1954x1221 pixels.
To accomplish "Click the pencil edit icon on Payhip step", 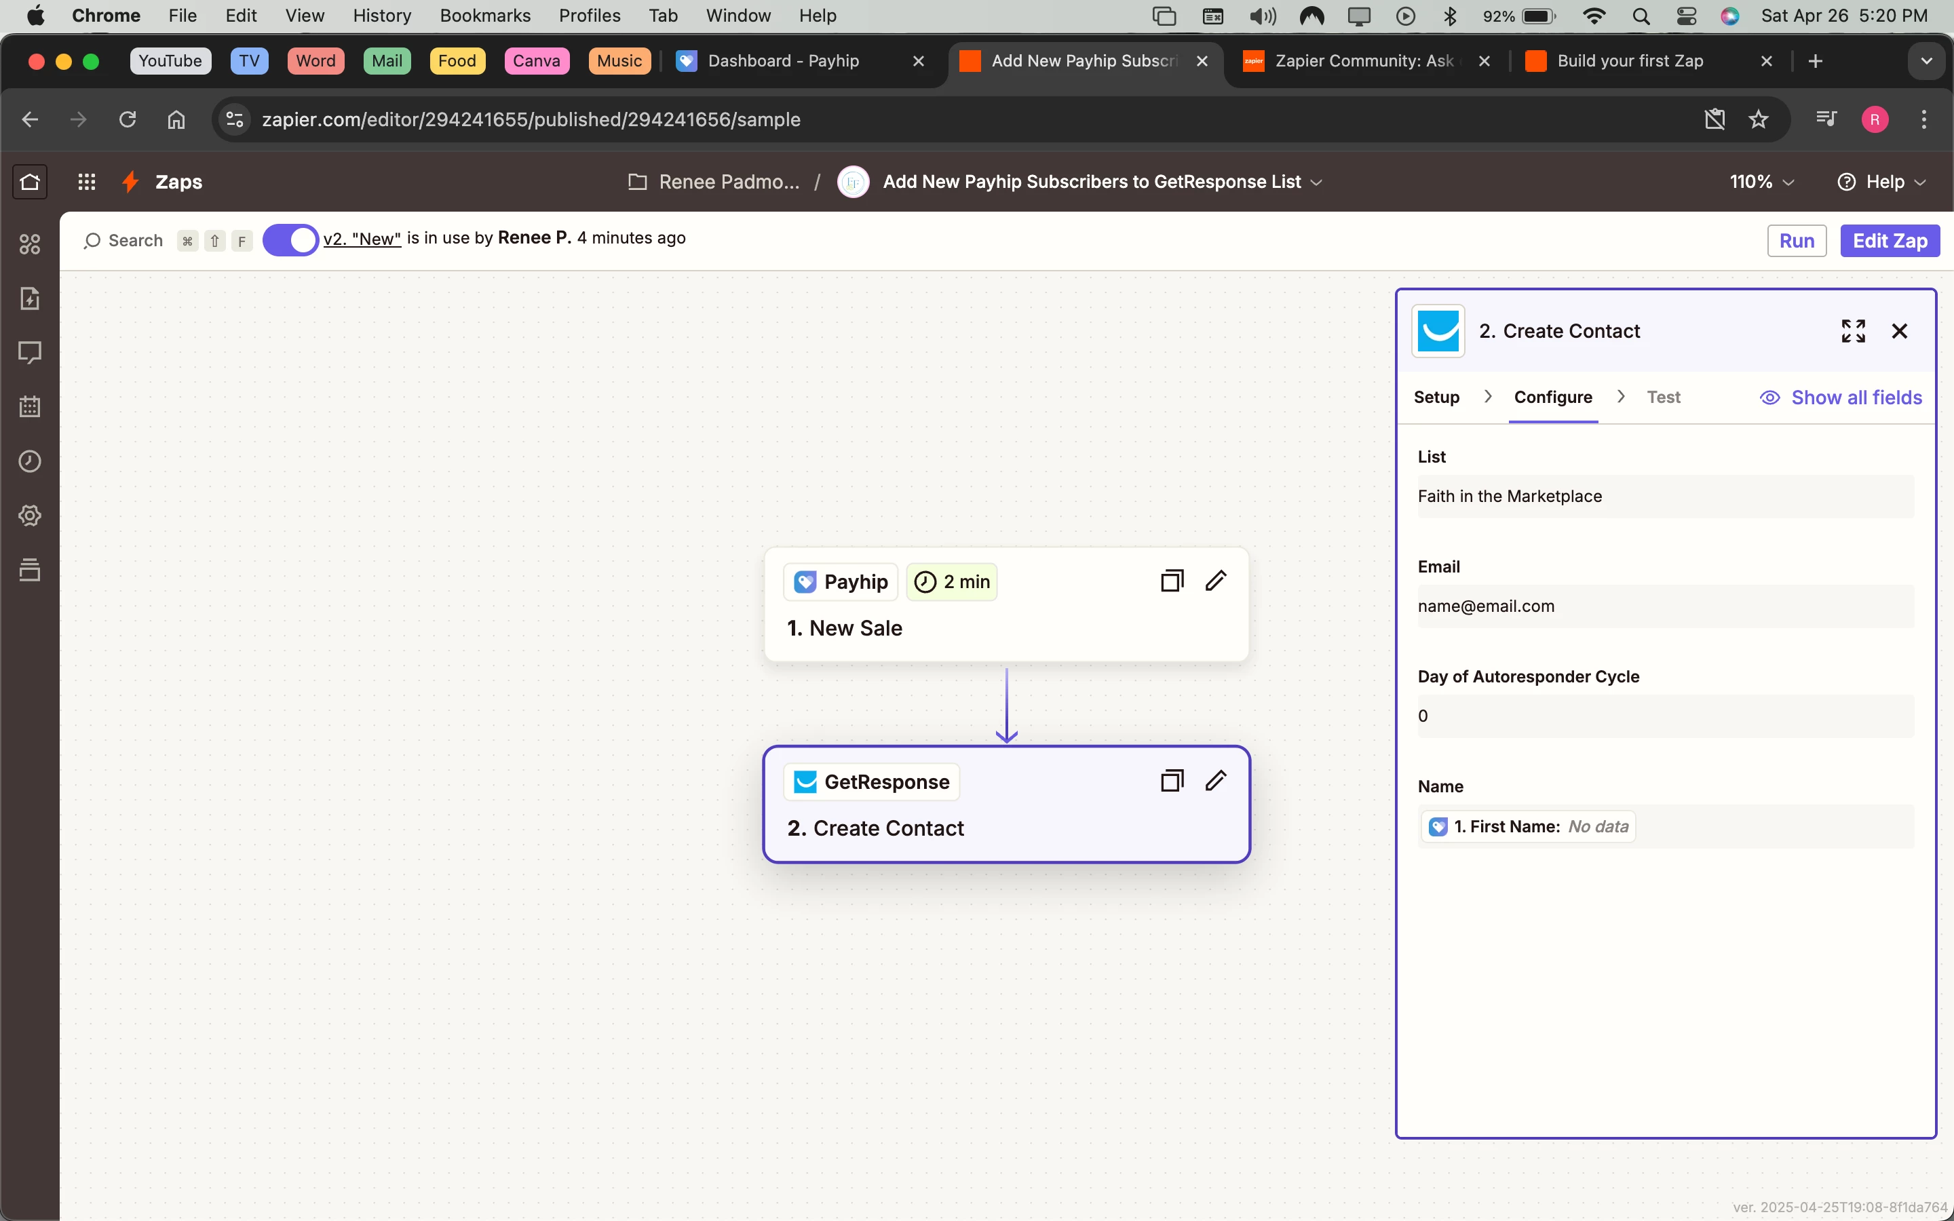I will point(1215,581).
